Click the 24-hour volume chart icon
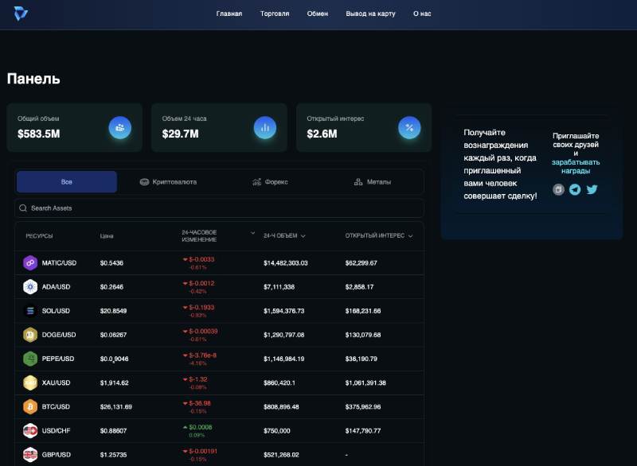Screen dimensions: 637x466 point(265,127)
